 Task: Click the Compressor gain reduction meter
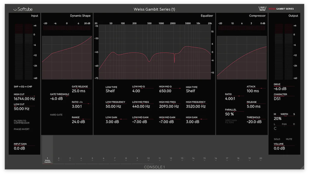pyautogui.click(x=242, y=28)
